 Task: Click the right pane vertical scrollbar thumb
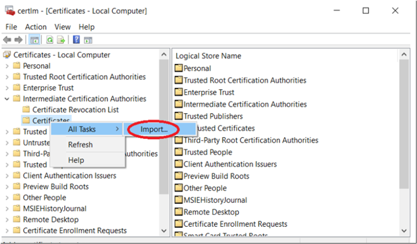click(404, 124)
